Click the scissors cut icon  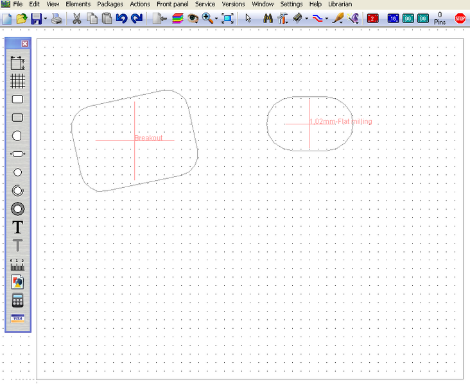(76, 18)
